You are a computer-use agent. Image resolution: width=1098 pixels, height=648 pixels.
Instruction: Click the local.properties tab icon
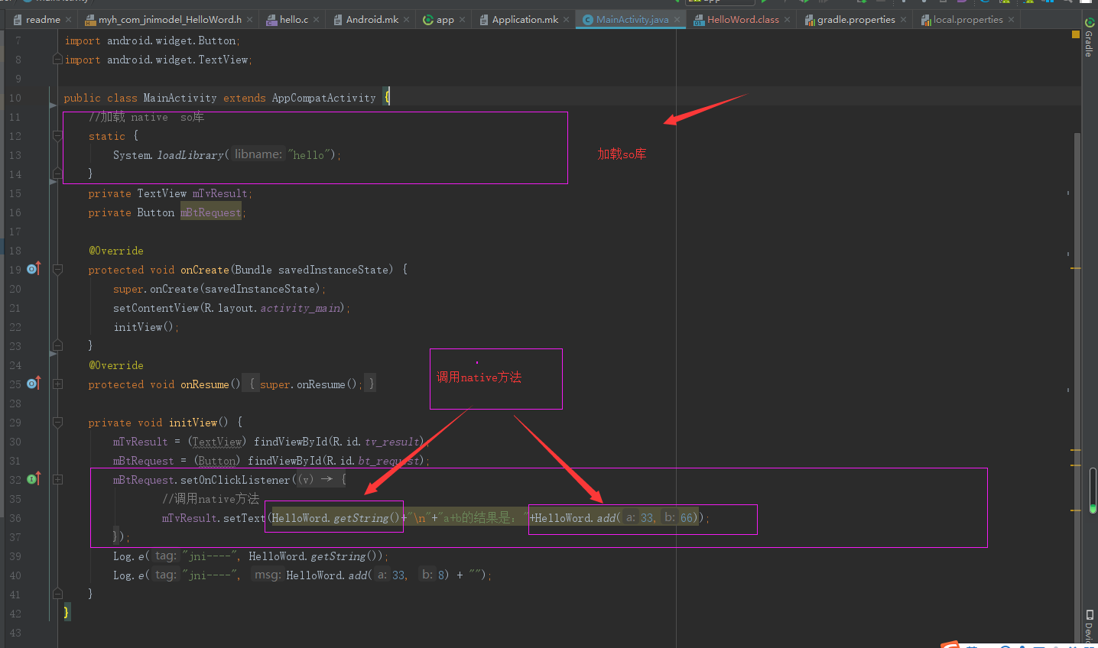[925, 20]
